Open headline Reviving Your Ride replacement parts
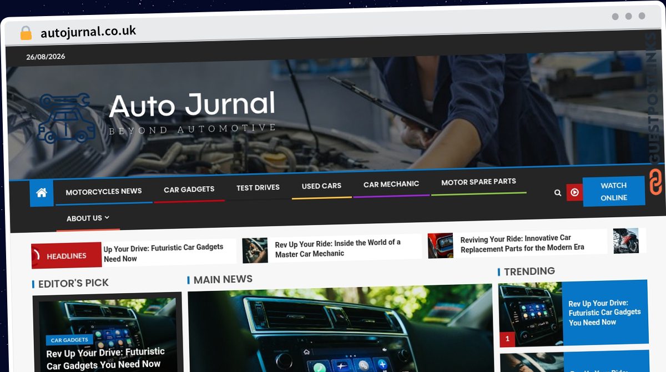 click(522, 243)
